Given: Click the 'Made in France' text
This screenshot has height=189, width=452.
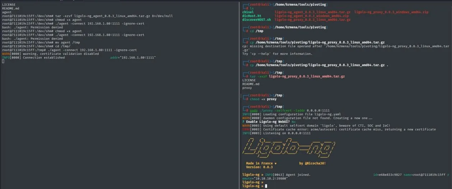Looking at the screenshot, I should pyautogui.click(x=261, y=163).
